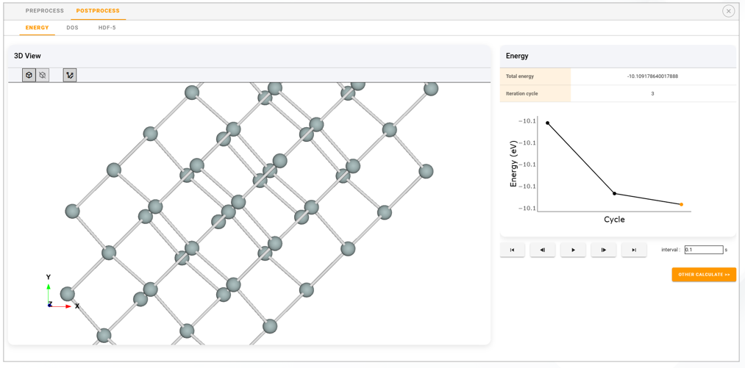Skip to the last iteration cycle
The width and height of the screenshot is (745, 368).
634,250
